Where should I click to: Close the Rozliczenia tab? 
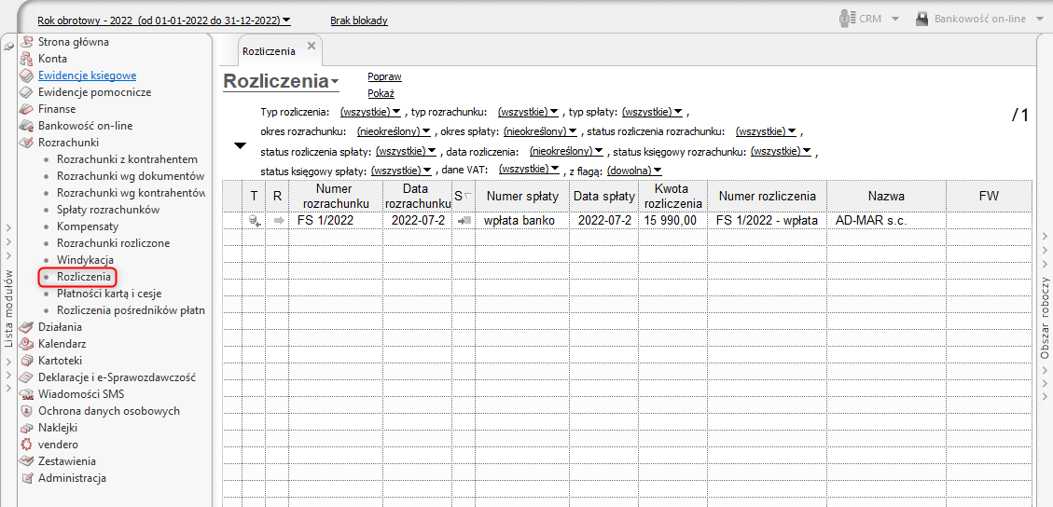(x=311, y=46)
